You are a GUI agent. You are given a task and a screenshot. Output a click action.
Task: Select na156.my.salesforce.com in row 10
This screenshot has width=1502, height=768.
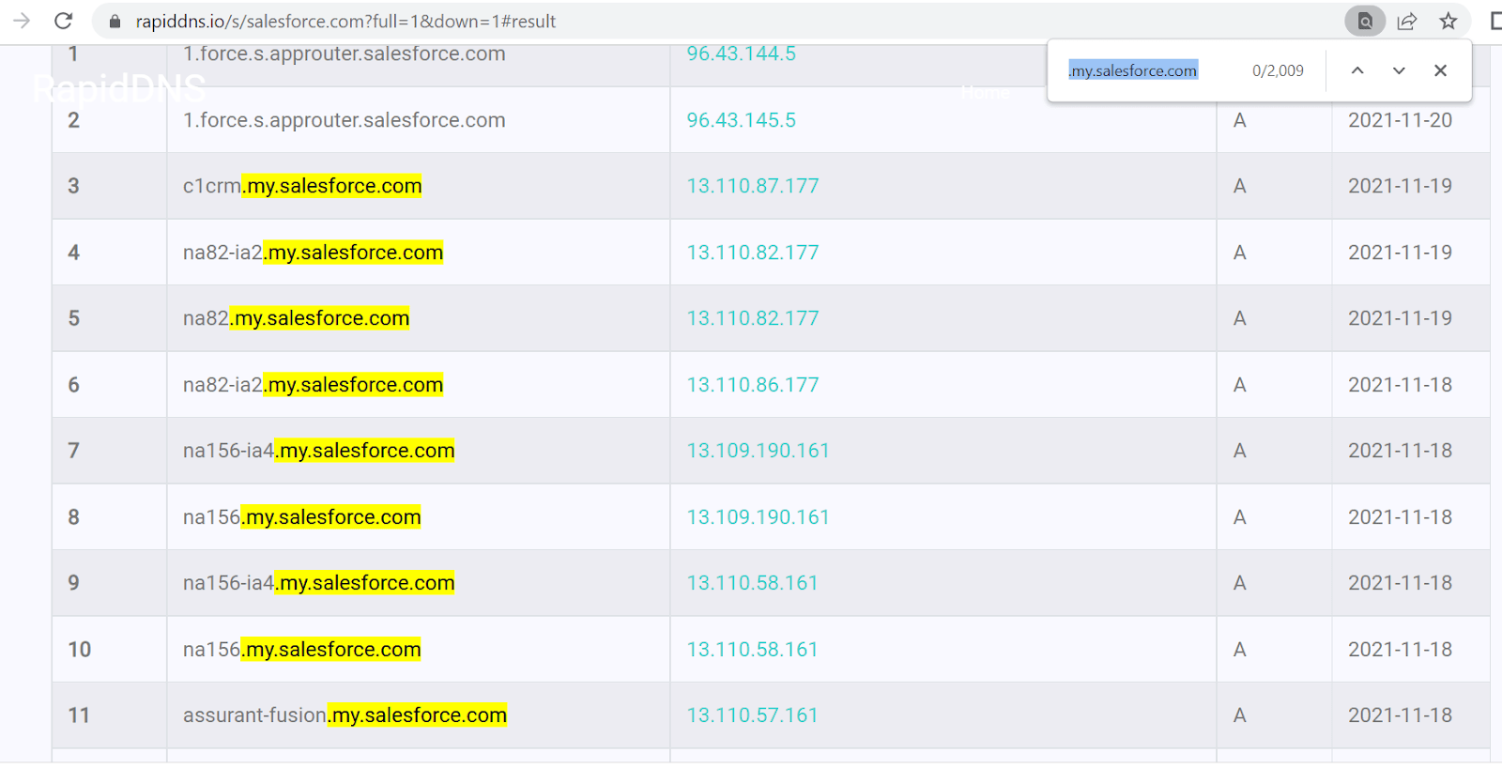pyautogui.click(x=301, y=650)
